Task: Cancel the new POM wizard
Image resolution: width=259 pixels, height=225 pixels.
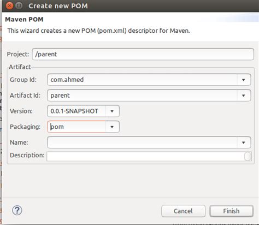Action: tap(183, 211)
